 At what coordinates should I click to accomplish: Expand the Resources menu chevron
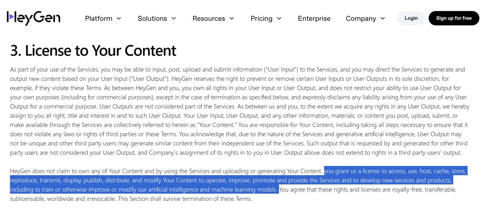[232, 19]
